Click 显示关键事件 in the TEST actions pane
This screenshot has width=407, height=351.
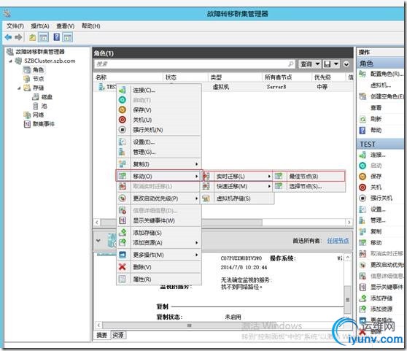pos(387,287)
